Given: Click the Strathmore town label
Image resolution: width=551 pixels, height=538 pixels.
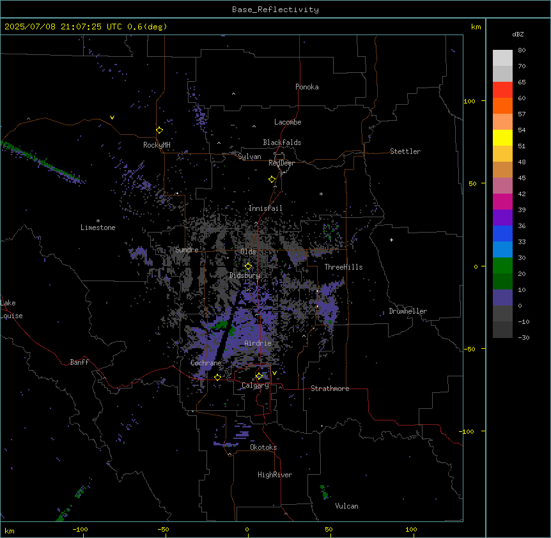Looking at the screenshot, I should click(330, 388).
